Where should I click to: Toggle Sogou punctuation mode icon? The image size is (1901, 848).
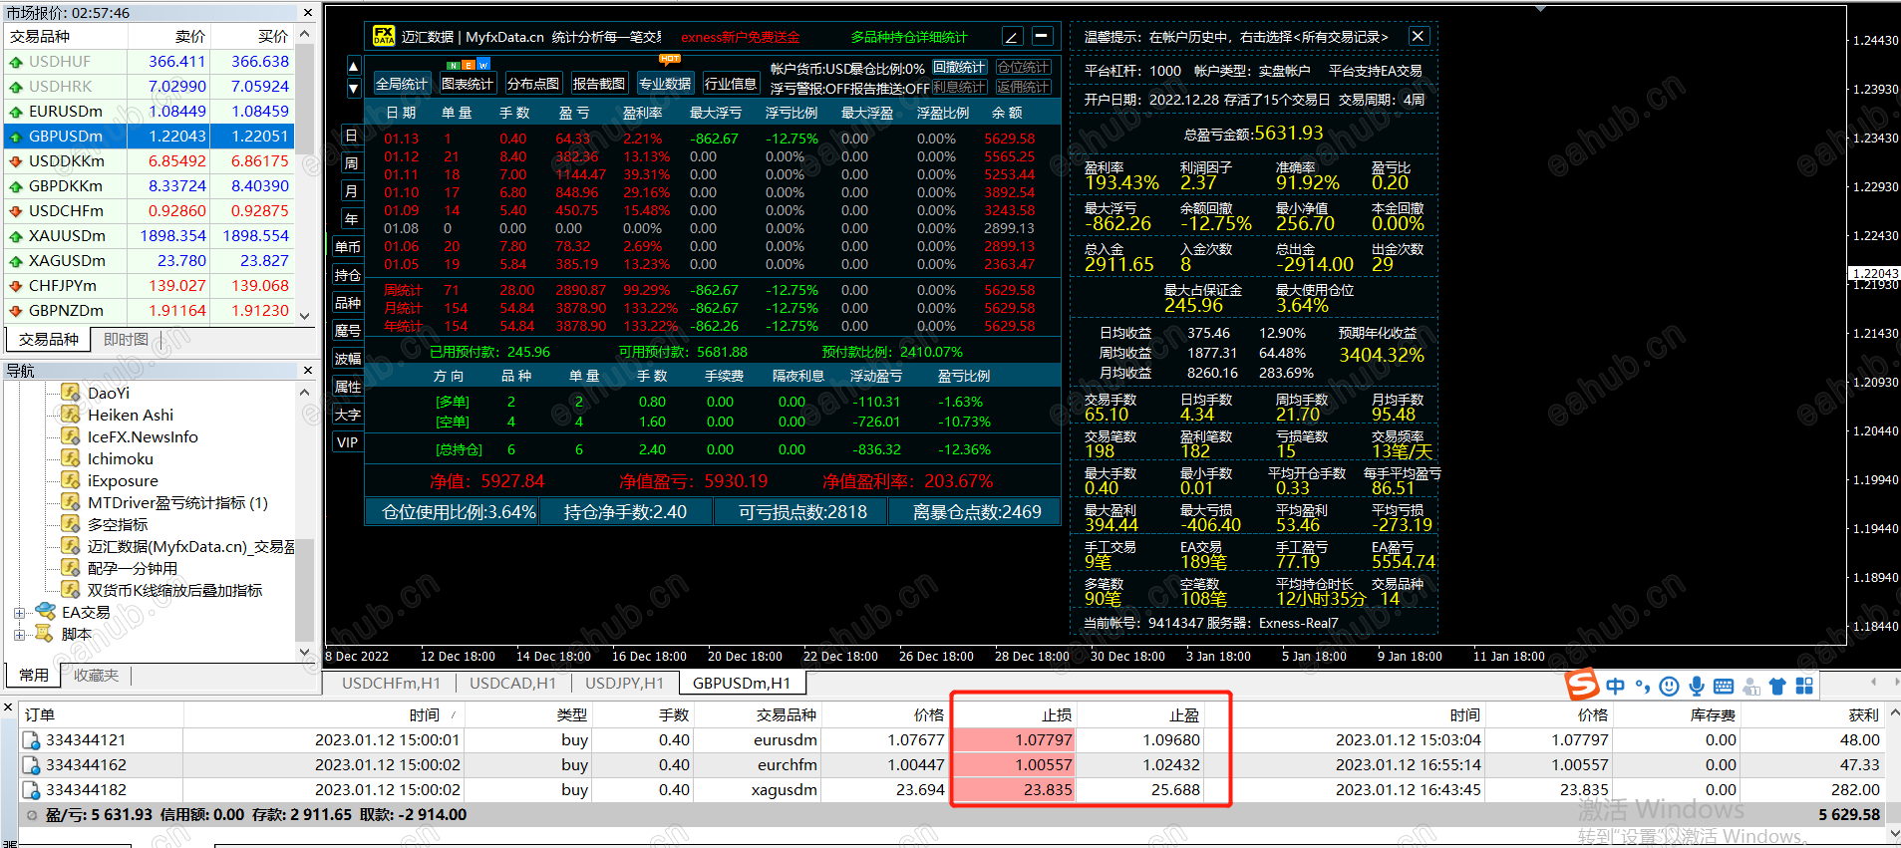(x=1643, y=686)
